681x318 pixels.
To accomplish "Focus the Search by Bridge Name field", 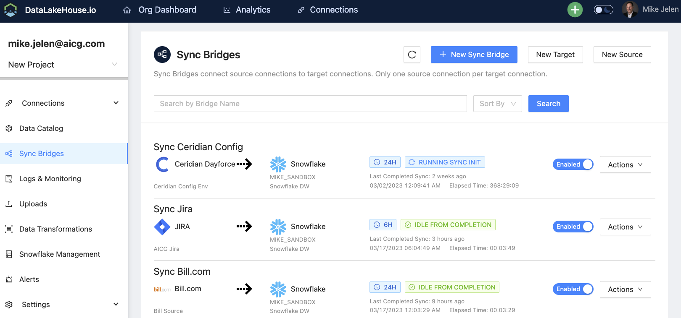I will [x=310, y=104].
